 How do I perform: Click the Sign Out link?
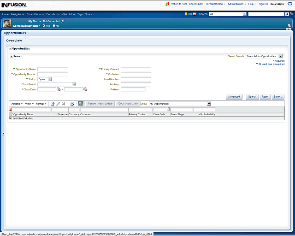click(263, 4)
